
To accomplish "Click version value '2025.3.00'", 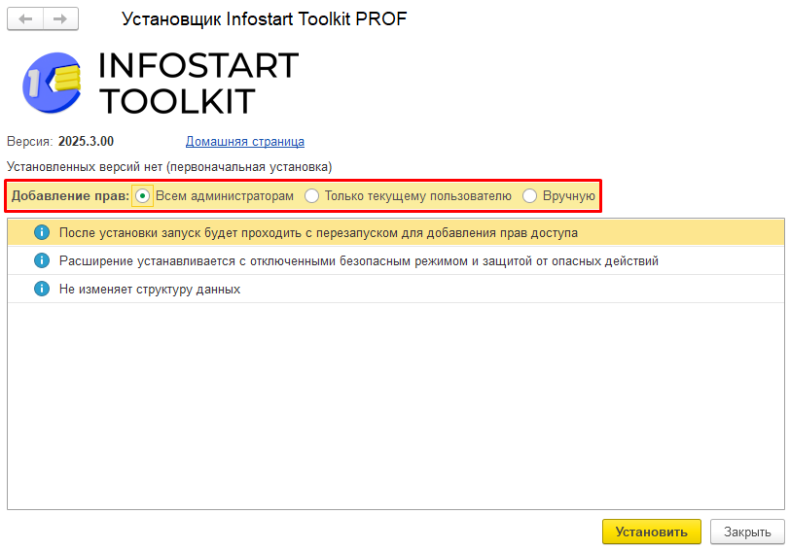I will 87,142.
